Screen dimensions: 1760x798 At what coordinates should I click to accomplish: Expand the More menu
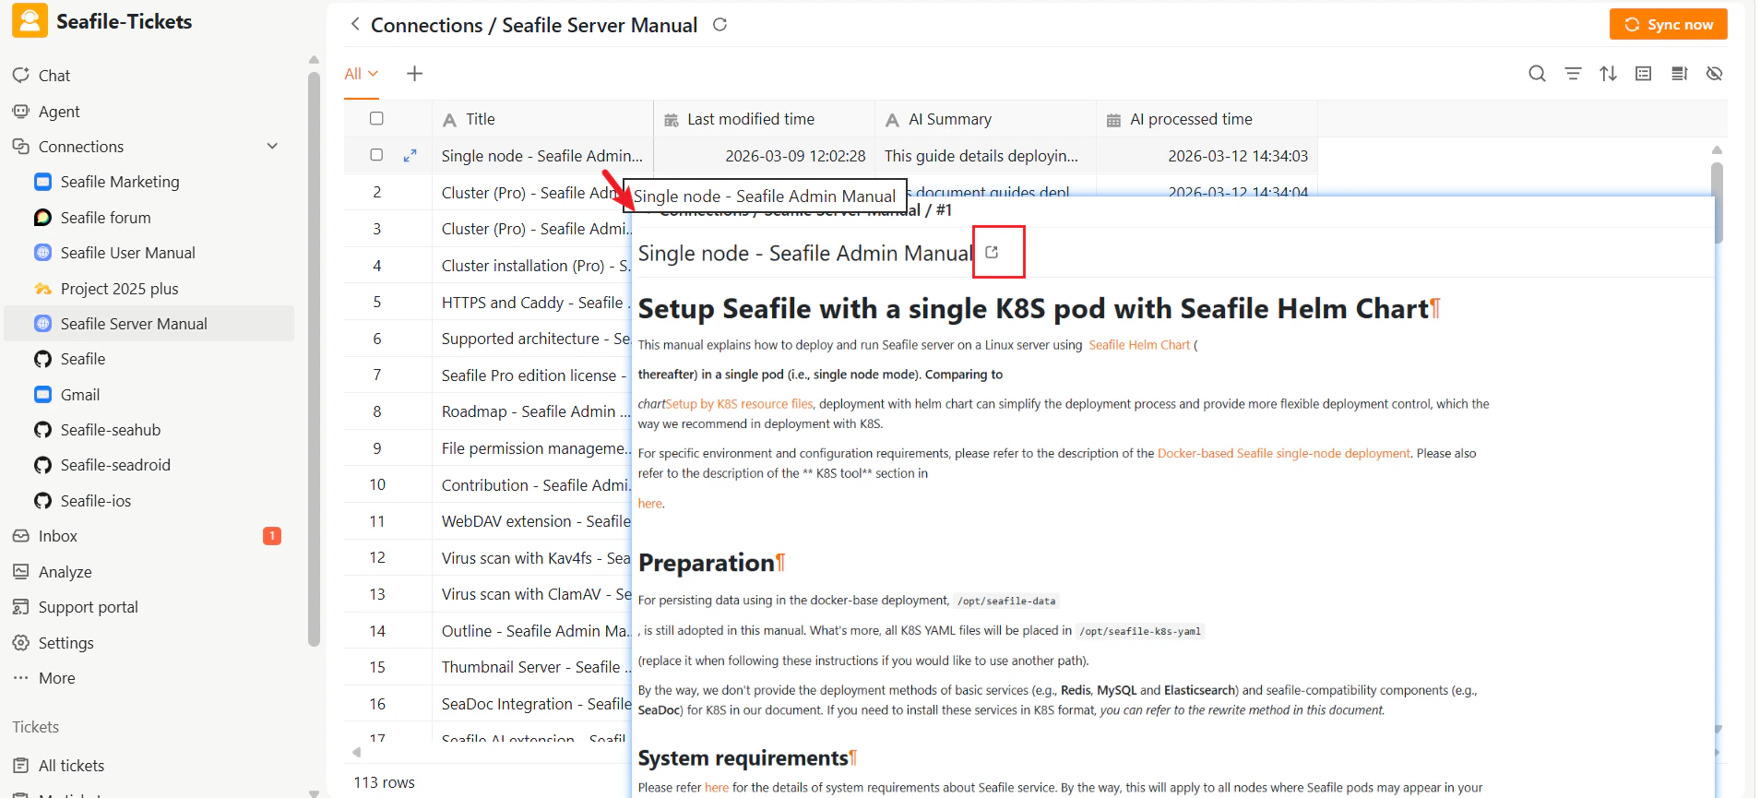(x=56, y=678)
